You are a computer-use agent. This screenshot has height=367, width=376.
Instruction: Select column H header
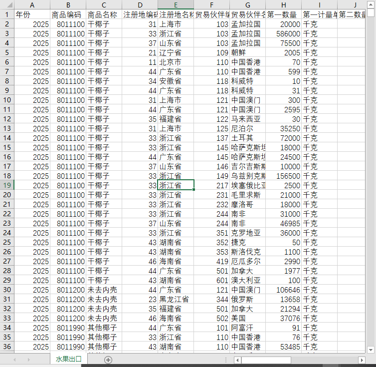(x=283, y=5)
